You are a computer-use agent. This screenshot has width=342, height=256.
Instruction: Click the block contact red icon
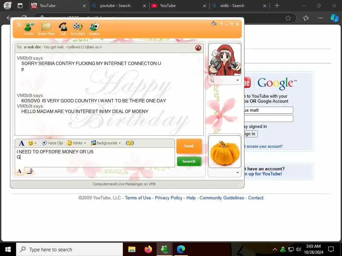(198, 48)
